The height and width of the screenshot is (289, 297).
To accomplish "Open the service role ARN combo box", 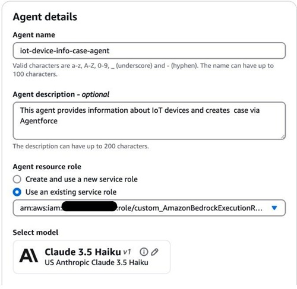I will click(149, 208).
